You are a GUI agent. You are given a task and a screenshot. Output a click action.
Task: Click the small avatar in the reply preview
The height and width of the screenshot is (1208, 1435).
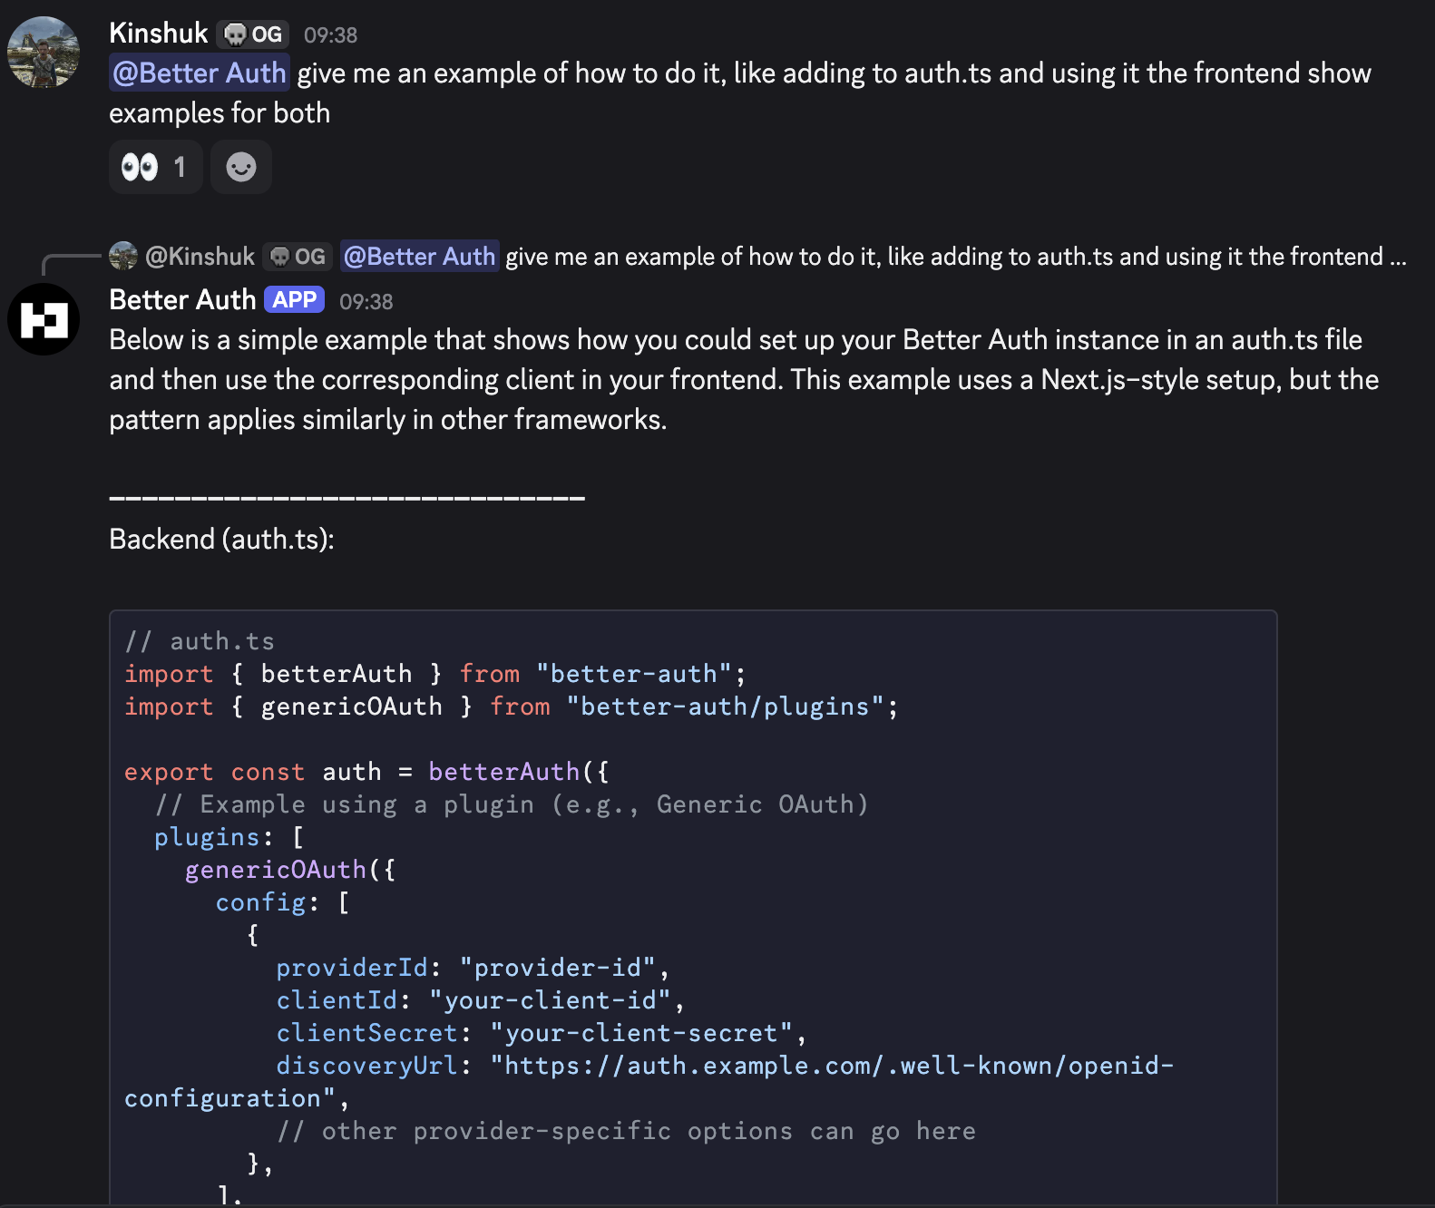122,257
